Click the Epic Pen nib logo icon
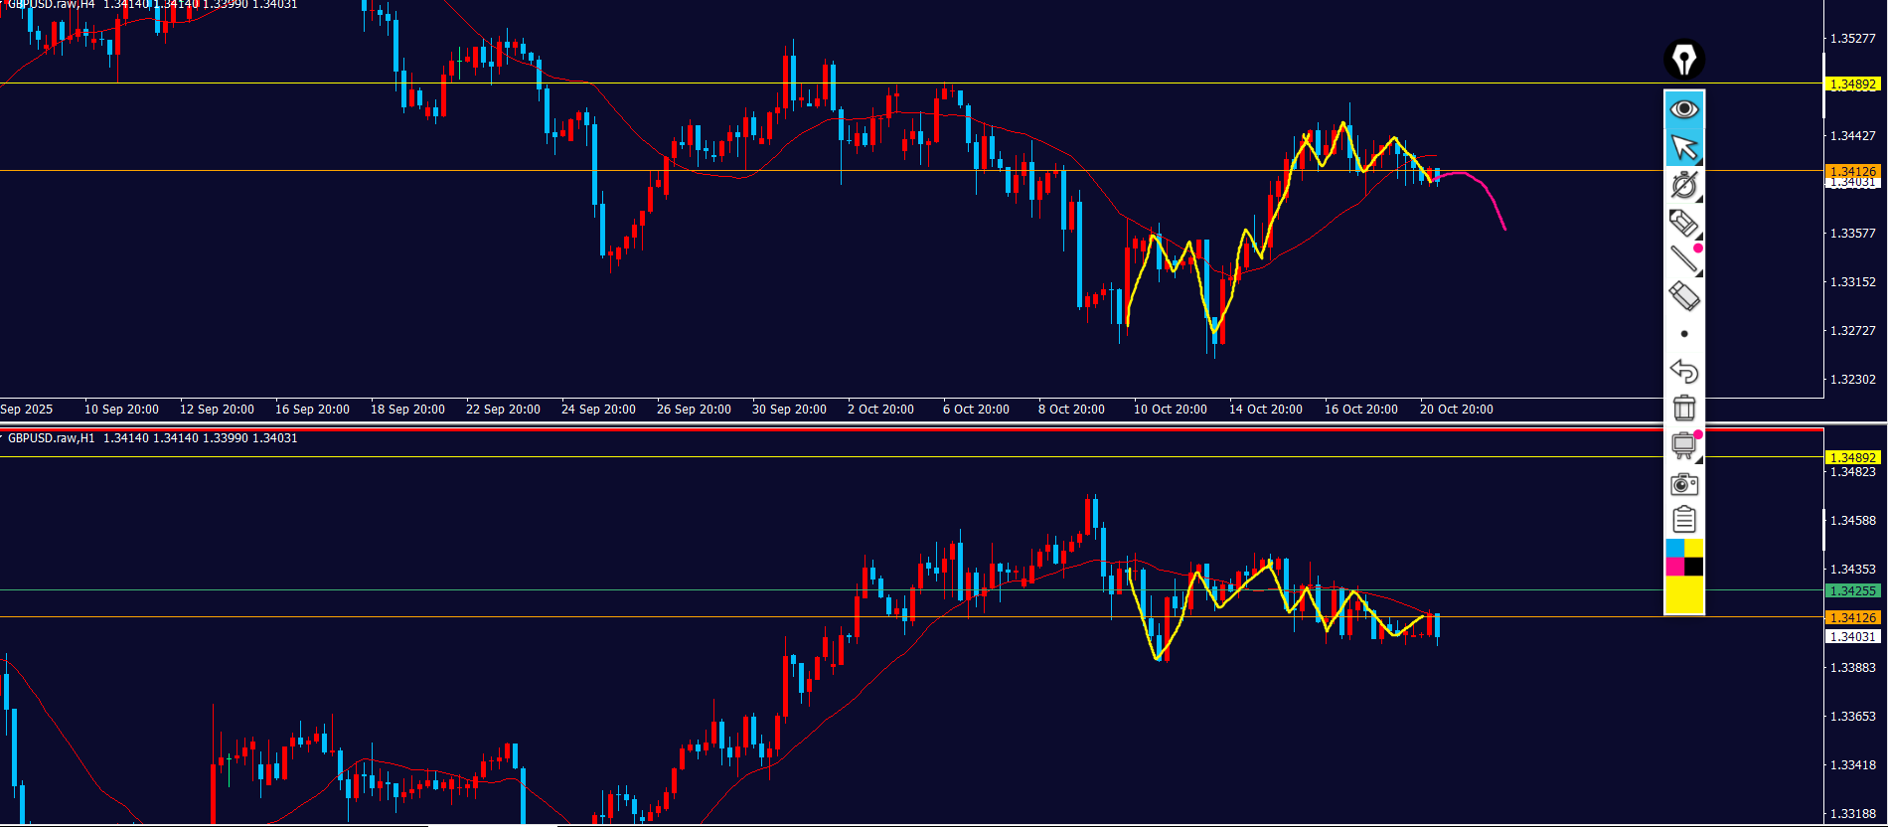 point(1683,60)
